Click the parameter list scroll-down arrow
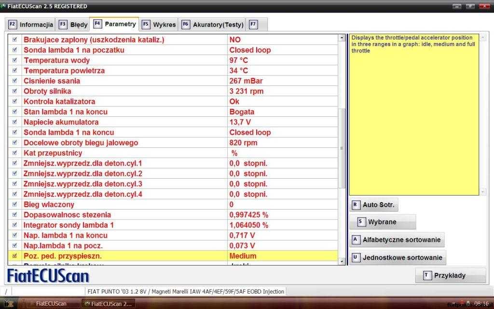 tap(342, 261)
